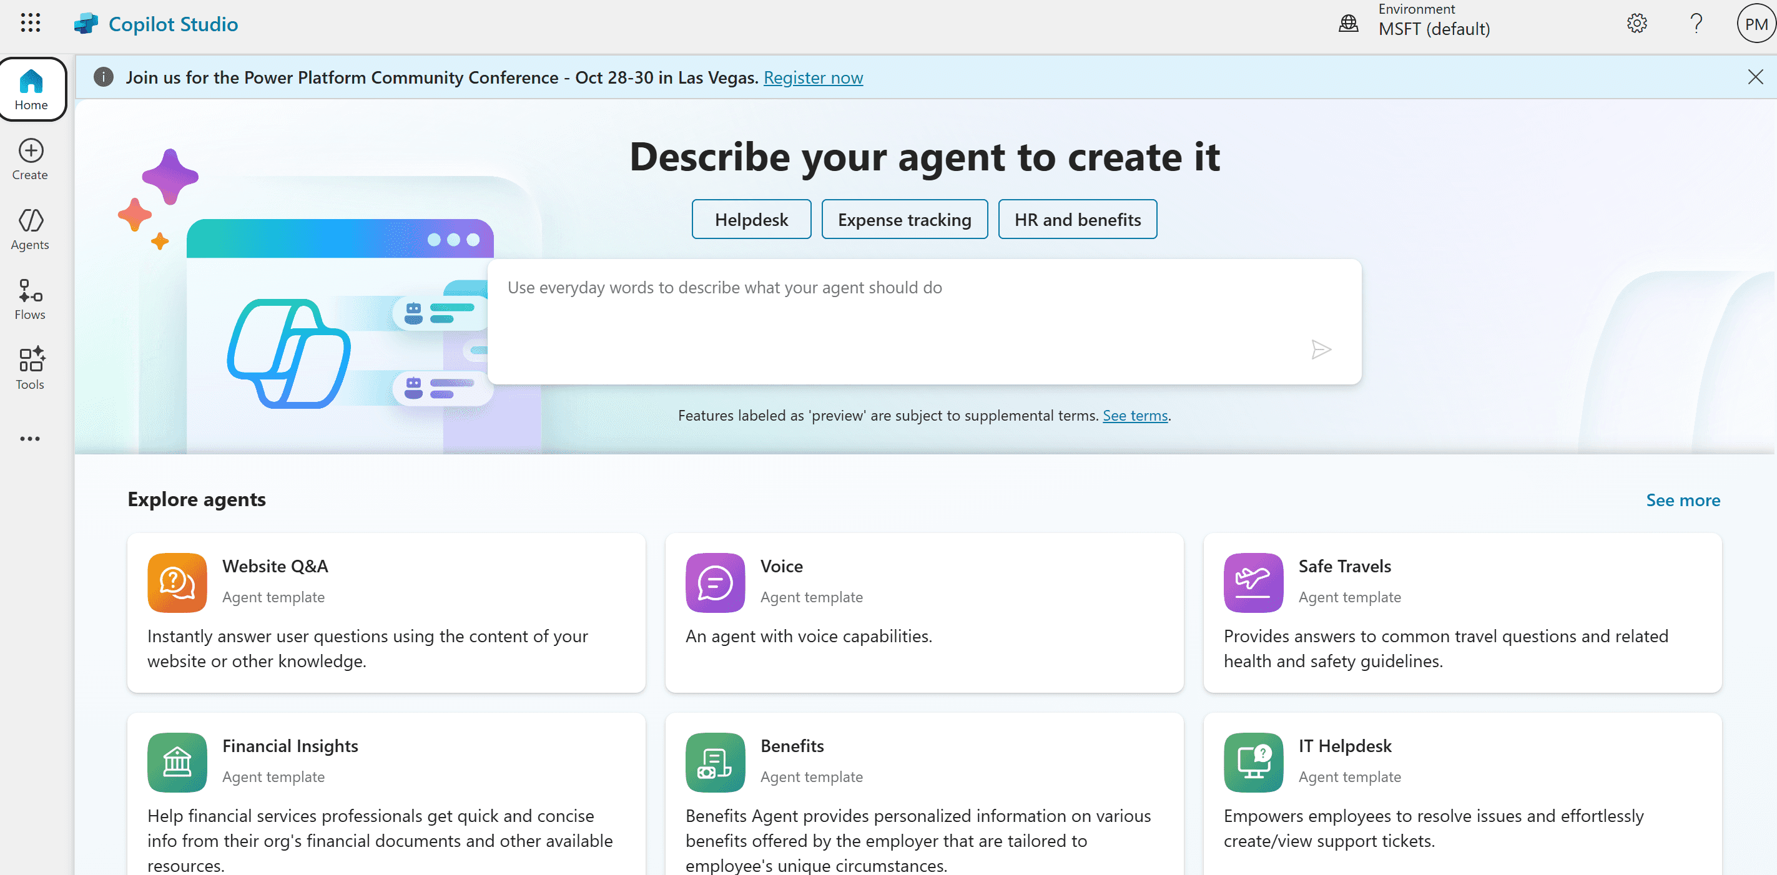
Task: Dismiss the conference announcement banner
Action: point(1755,77)
